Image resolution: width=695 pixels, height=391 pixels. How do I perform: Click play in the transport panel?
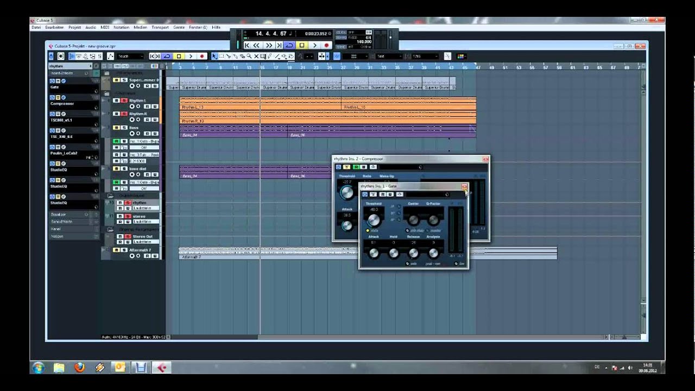pyautogui.click(x=314, y=45)
